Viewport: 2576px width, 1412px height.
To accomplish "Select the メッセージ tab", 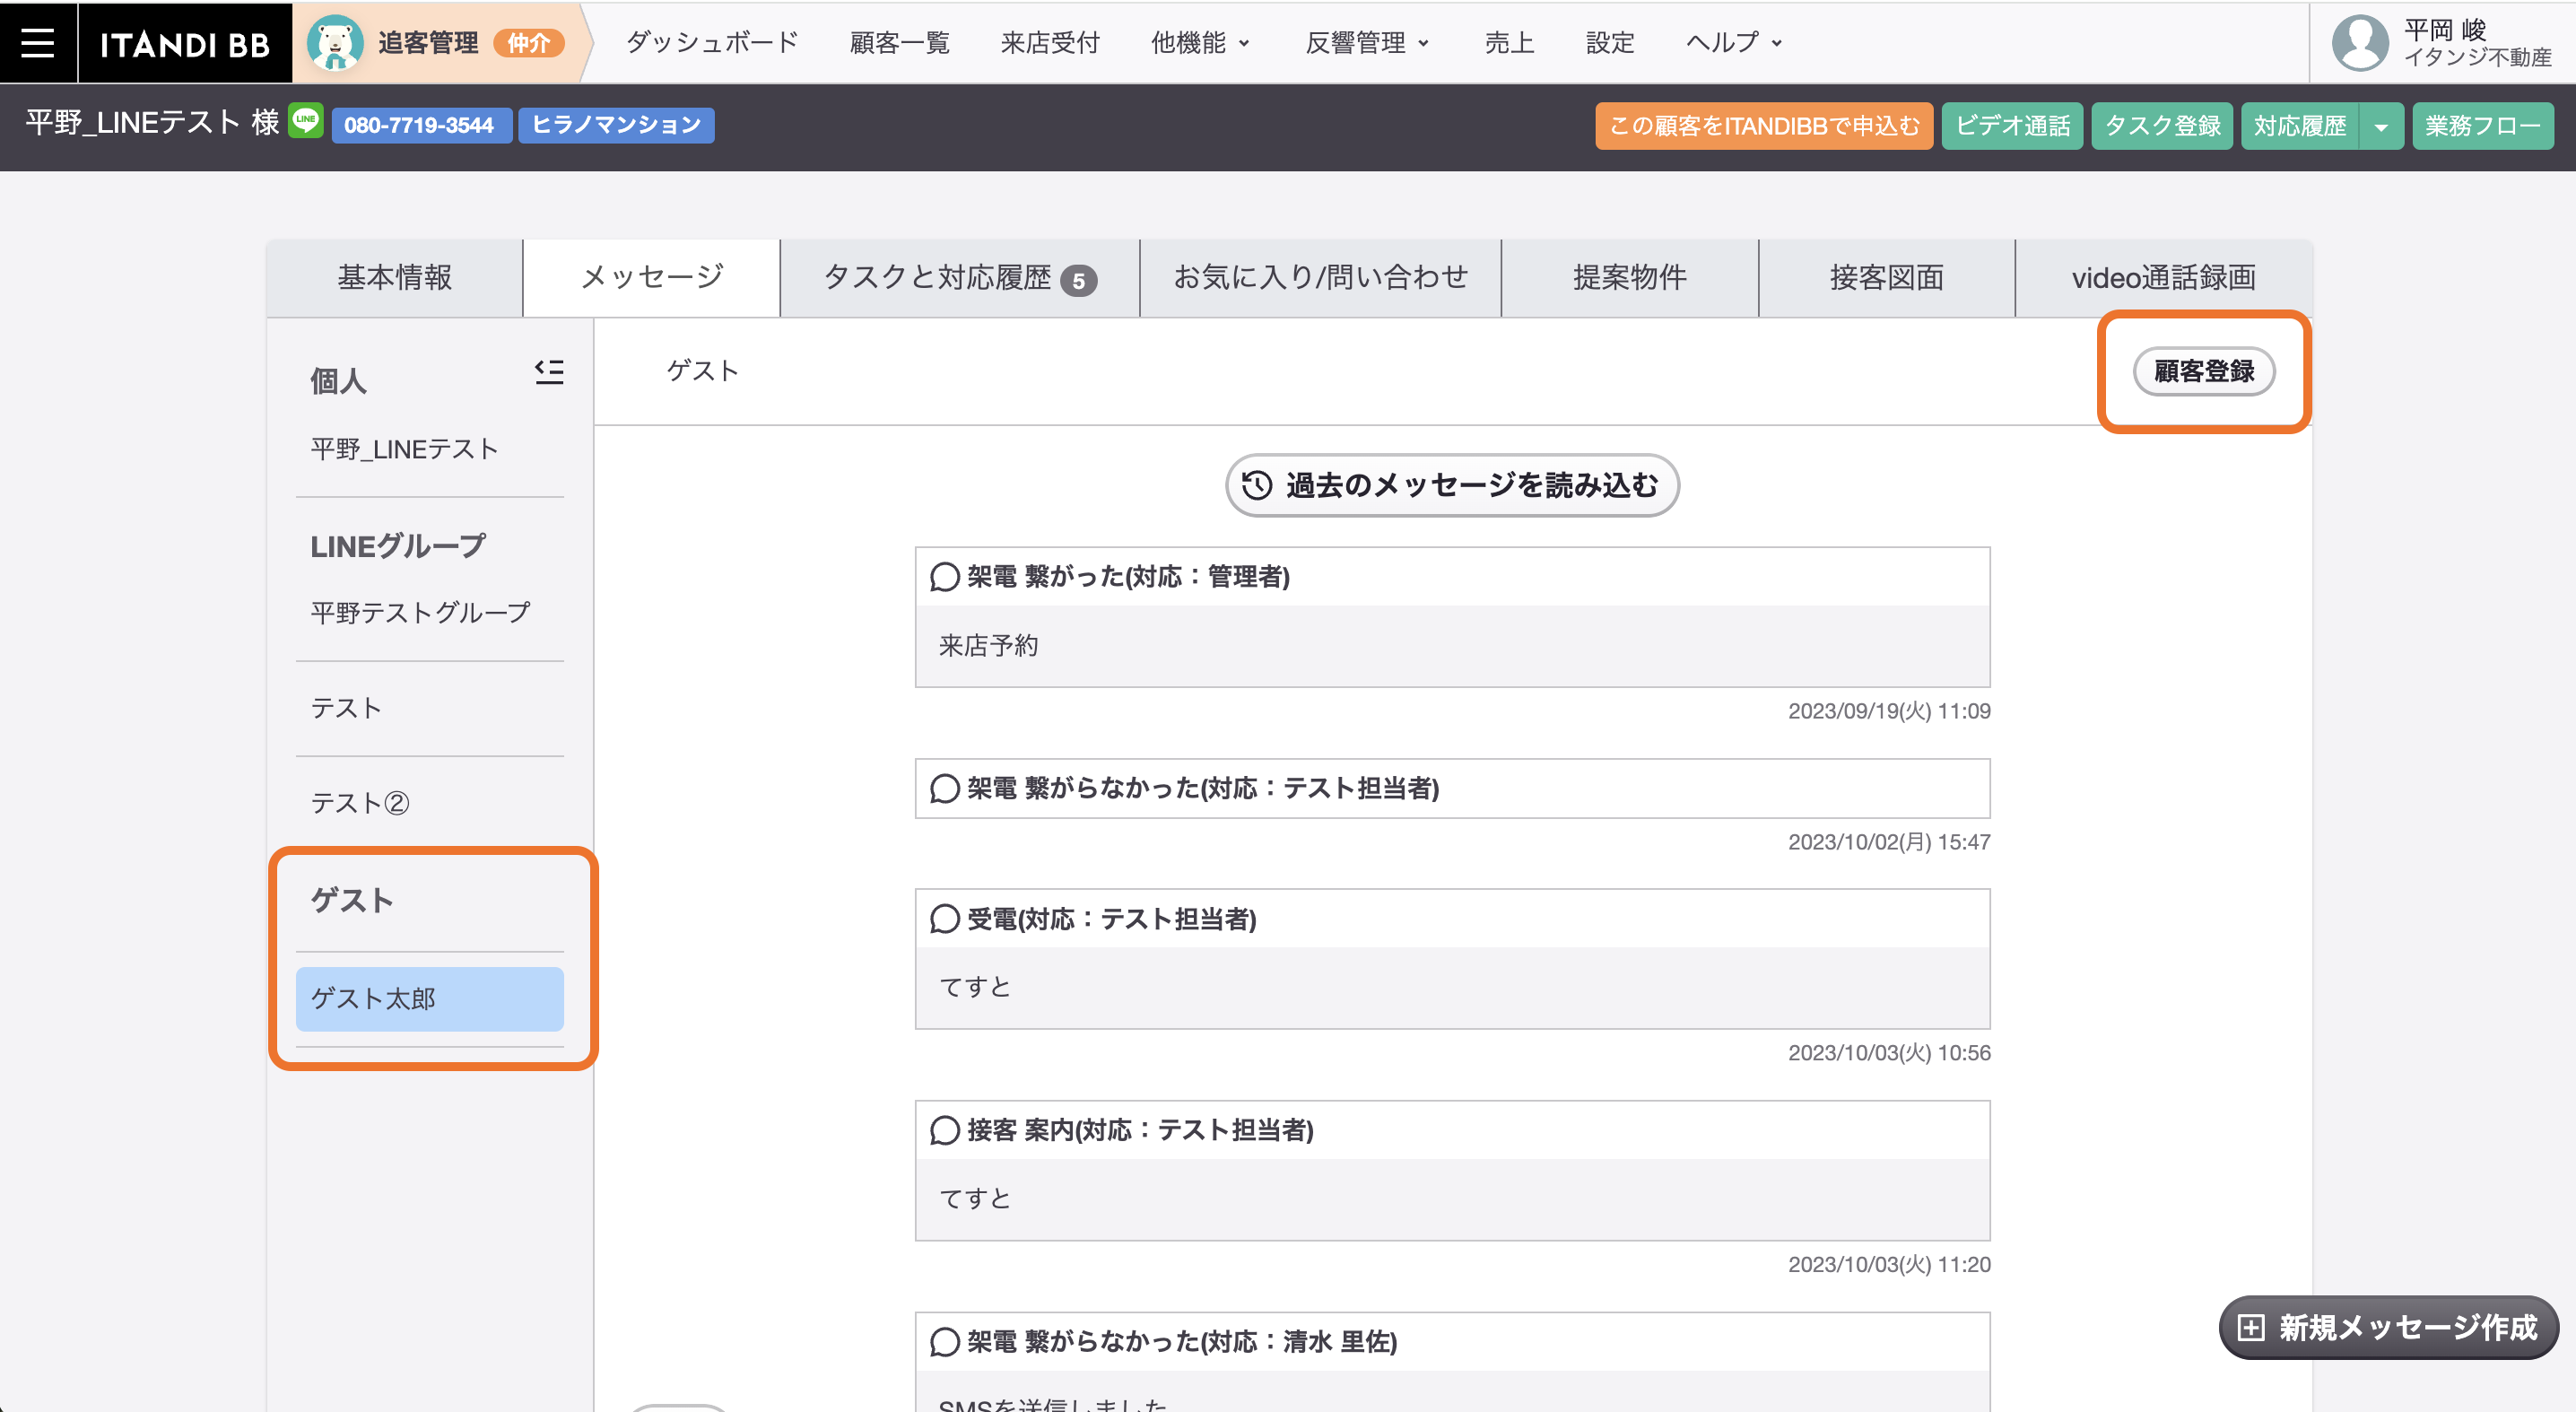I will [652, 278].
